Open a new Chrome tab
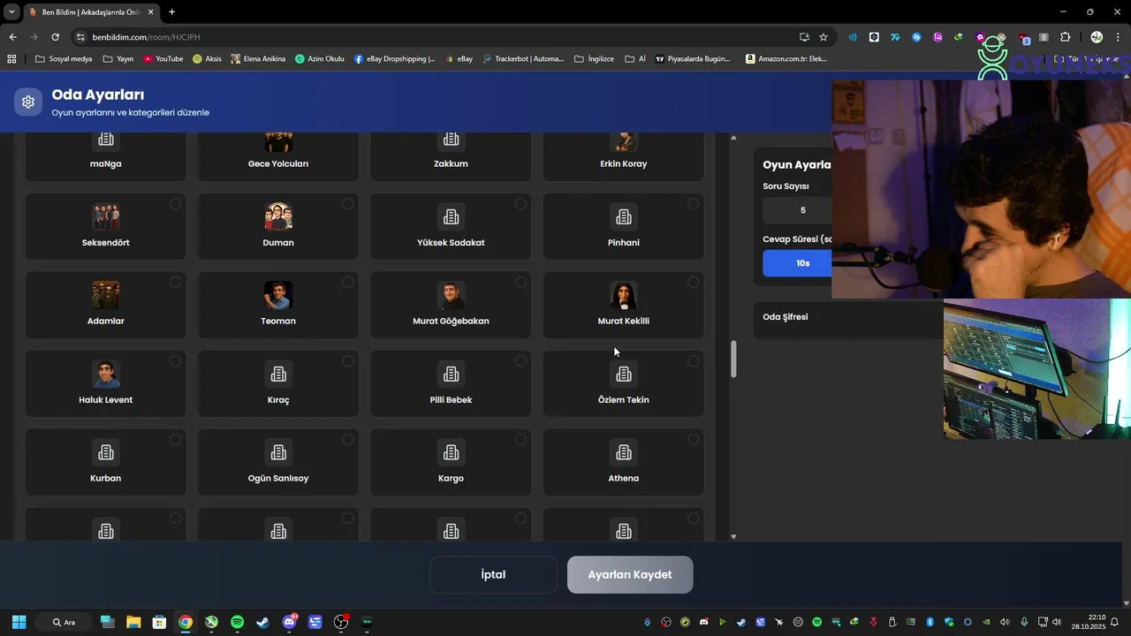1131x636 pixels. click(171, 11)
